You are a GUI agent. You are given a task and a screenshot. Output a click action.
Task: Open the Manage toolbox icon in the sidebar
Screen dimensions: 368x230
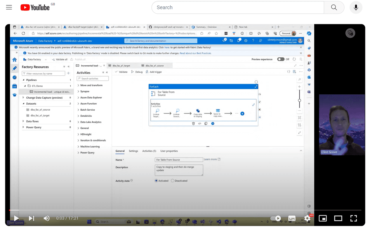pyautogui.click(x=15, y=86)
